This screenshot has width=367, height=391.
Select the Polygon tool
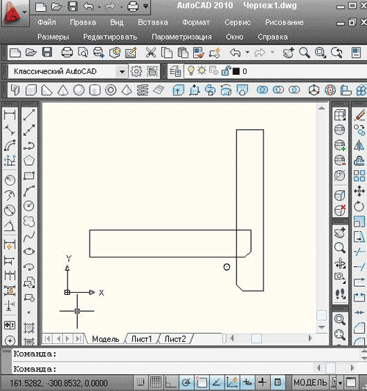tap(29, 161)
